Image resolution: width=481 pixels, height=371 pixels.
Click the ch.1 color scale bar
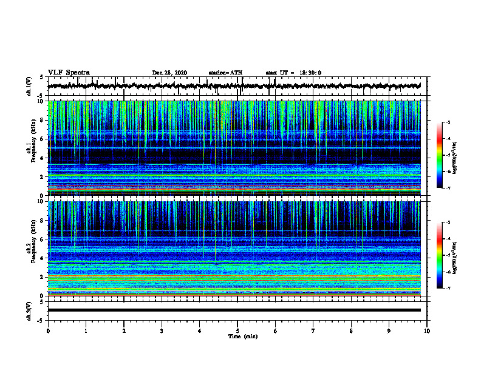point(439,155)
